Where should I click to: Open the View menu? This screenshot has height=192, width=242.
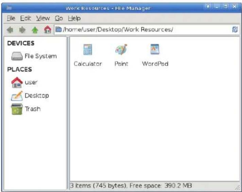(43, 18)
